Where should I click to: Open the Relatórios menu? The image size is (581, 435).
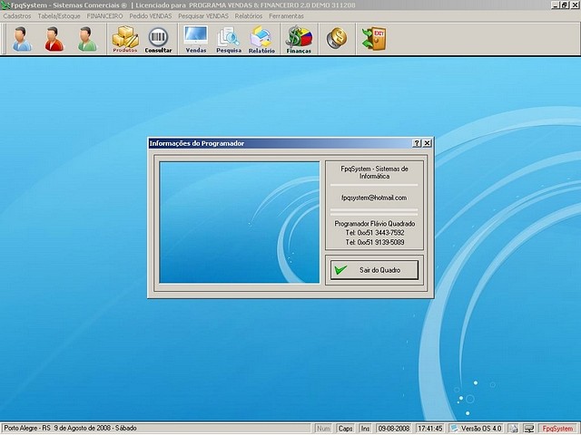tap(249, 16)
